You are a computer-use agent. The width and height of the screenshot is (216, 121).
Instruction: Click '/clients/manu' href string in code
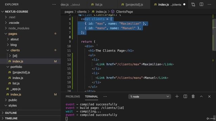(129, 78)
